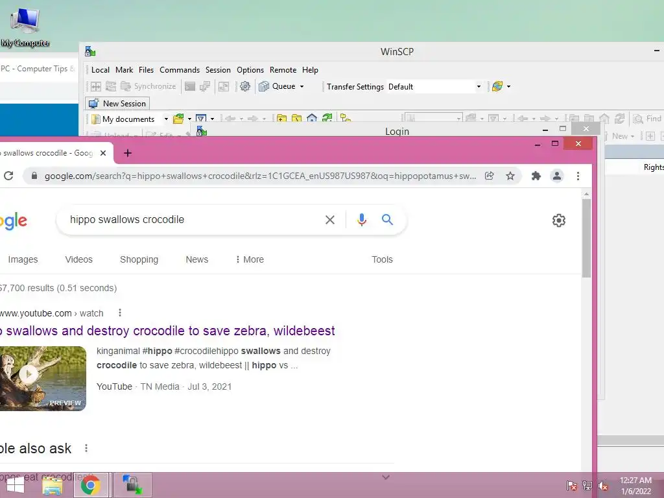Open Google quick settings gear
The height and width of the screenshot is (498, 664).
point(558,220)
